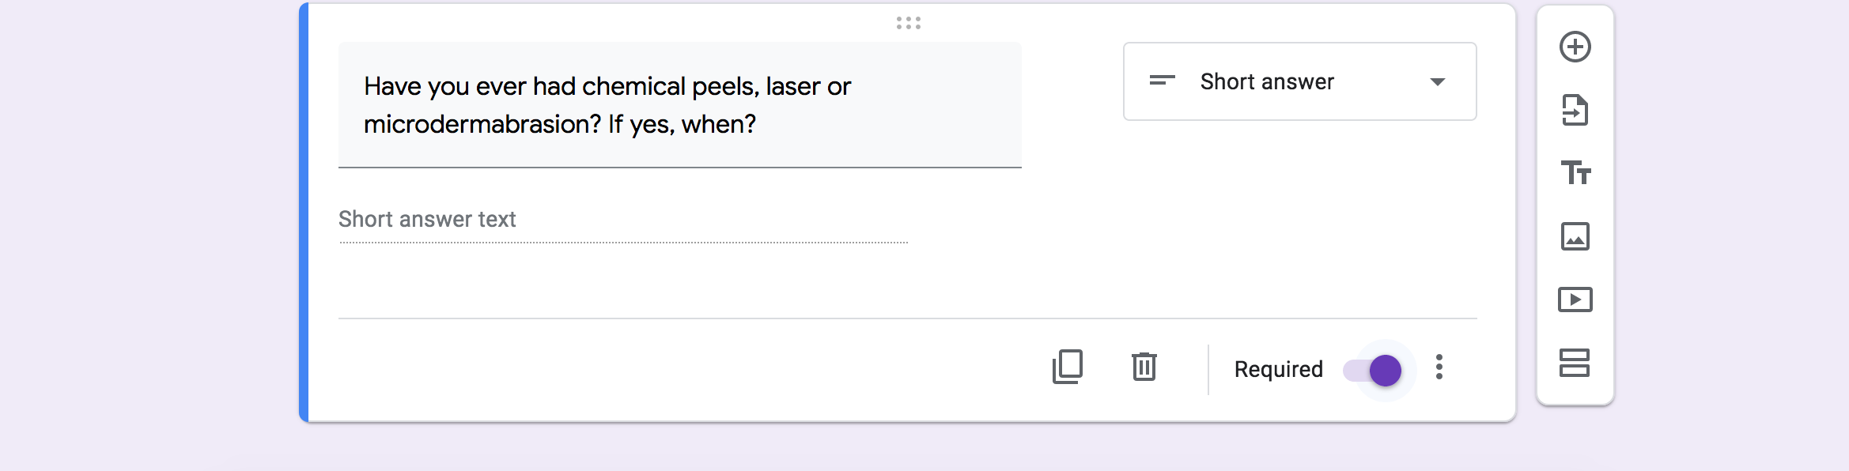This screenshot has width=1849, height=471.
Task: Click empty space below the Short answer text line
Action: (x=712, y=281)
